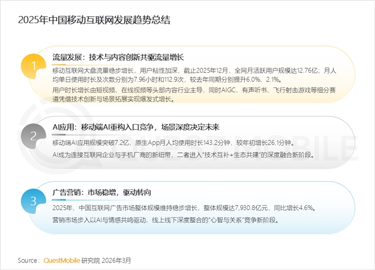
Task: Click the Source: label at bottom left
Action: pos(29,260)
